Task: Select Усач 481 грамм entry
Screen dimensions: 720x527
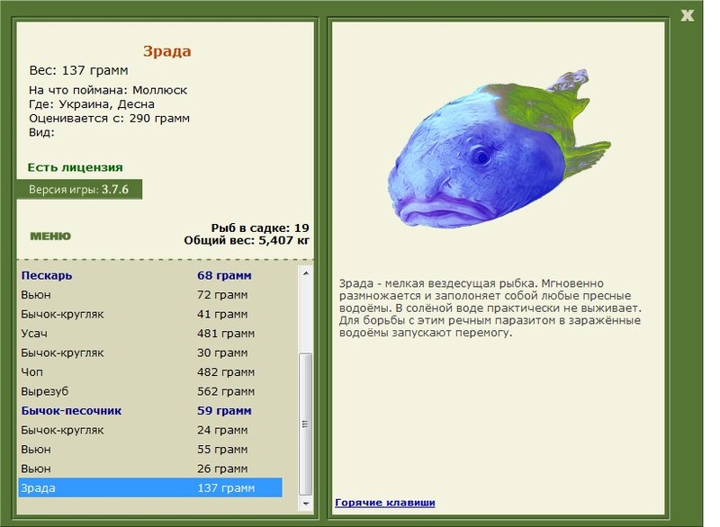Action: (x=150, y=334)
